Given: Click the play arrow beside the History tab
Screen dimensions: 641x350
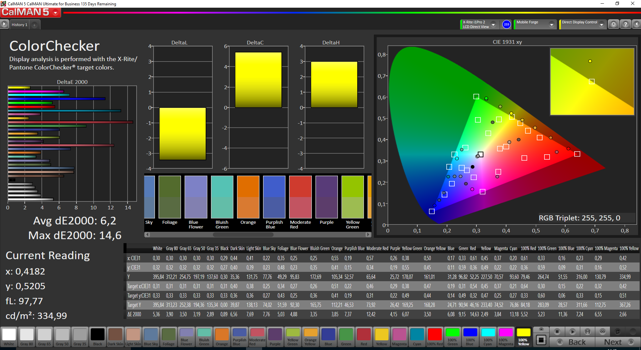Looking at the screenshot, I should coord(4,24).
